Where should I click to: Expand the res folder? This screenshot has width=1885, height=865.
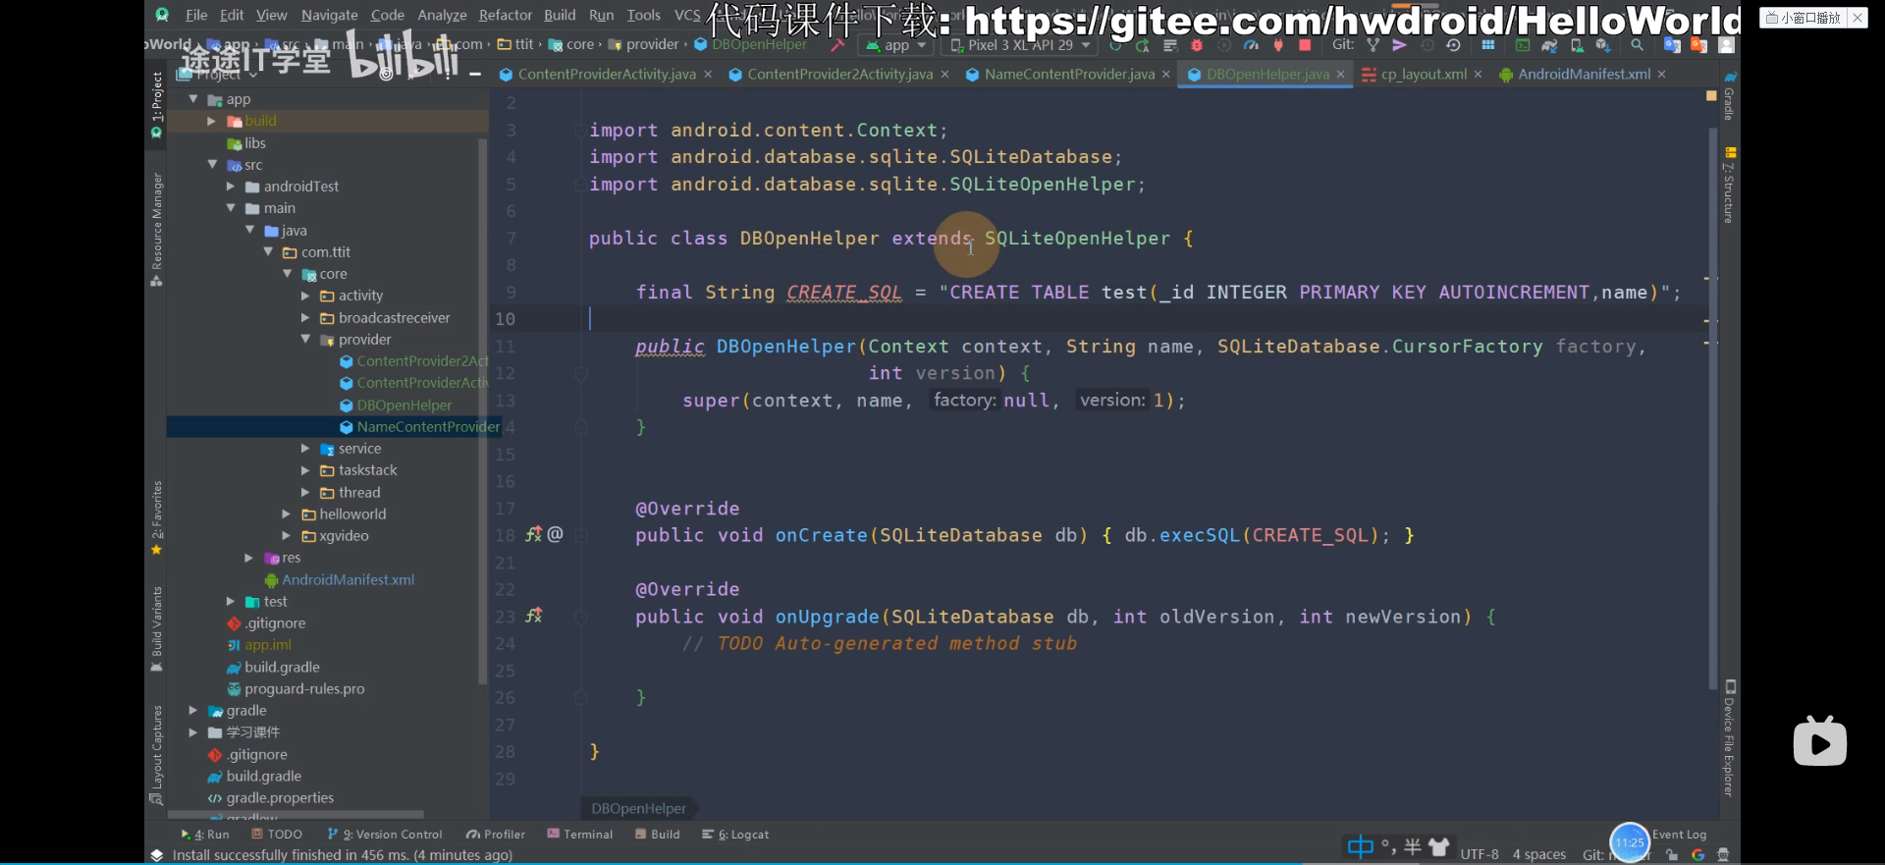pyautogui.click(x=249, y=558)
